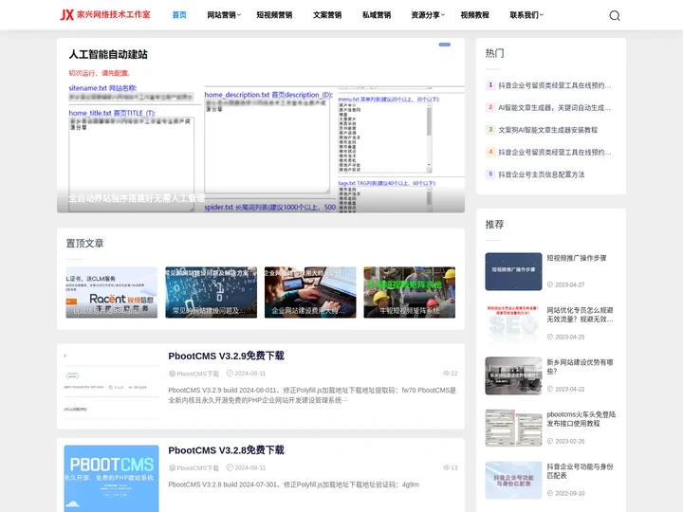Click the 置顶文章 section heading
The width and height of the screenshot is (683, 512).
(x=85, y=244)
